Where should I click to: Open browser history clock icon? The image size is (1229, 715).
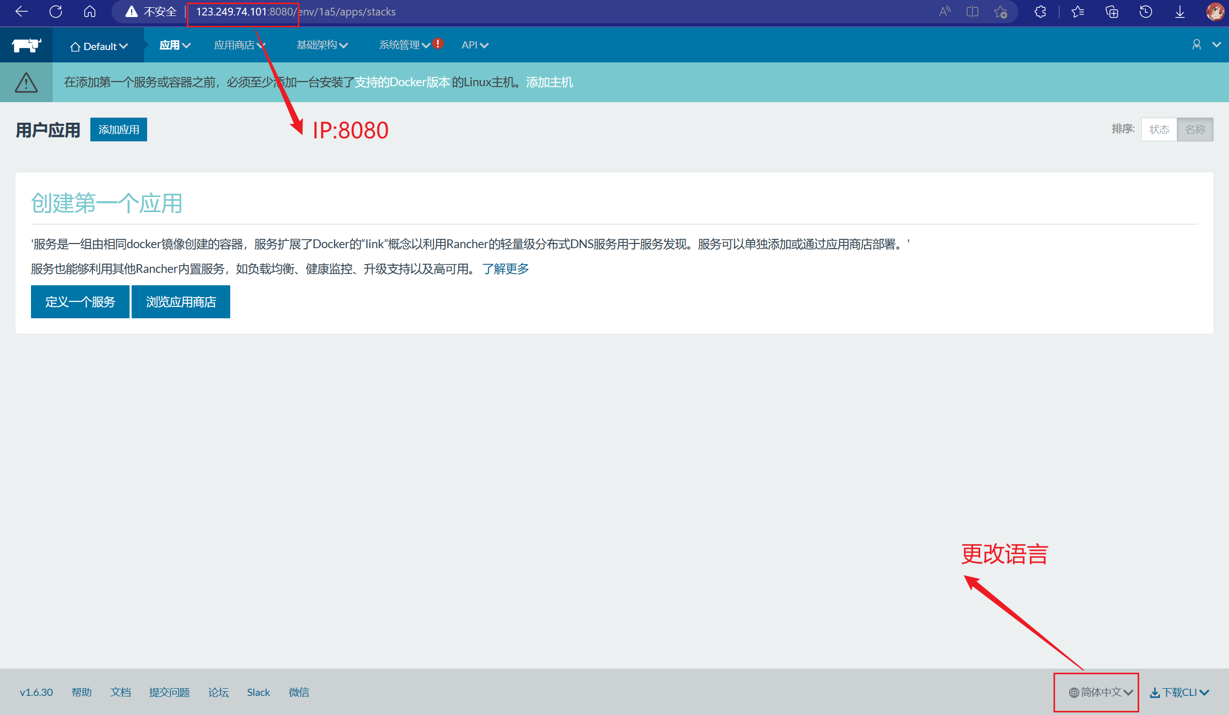(x=1145, y=11)
